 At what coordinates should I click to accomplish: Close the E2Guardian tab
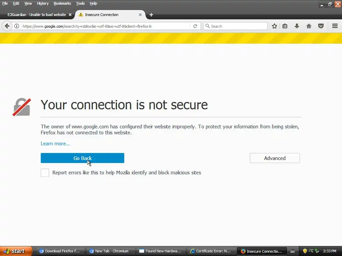70,15
